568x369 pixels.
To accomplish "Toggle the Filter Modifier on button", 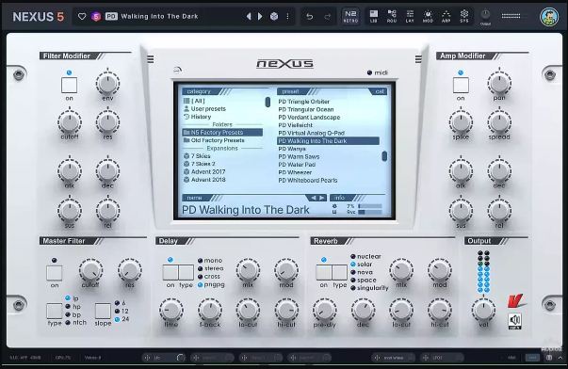I will (x=69, y=85).
